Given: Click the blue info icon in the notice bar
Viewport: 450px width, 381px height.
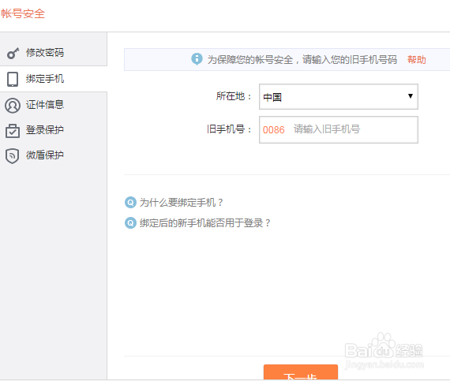Looking at the screenshot, I should tap(197, 59).
